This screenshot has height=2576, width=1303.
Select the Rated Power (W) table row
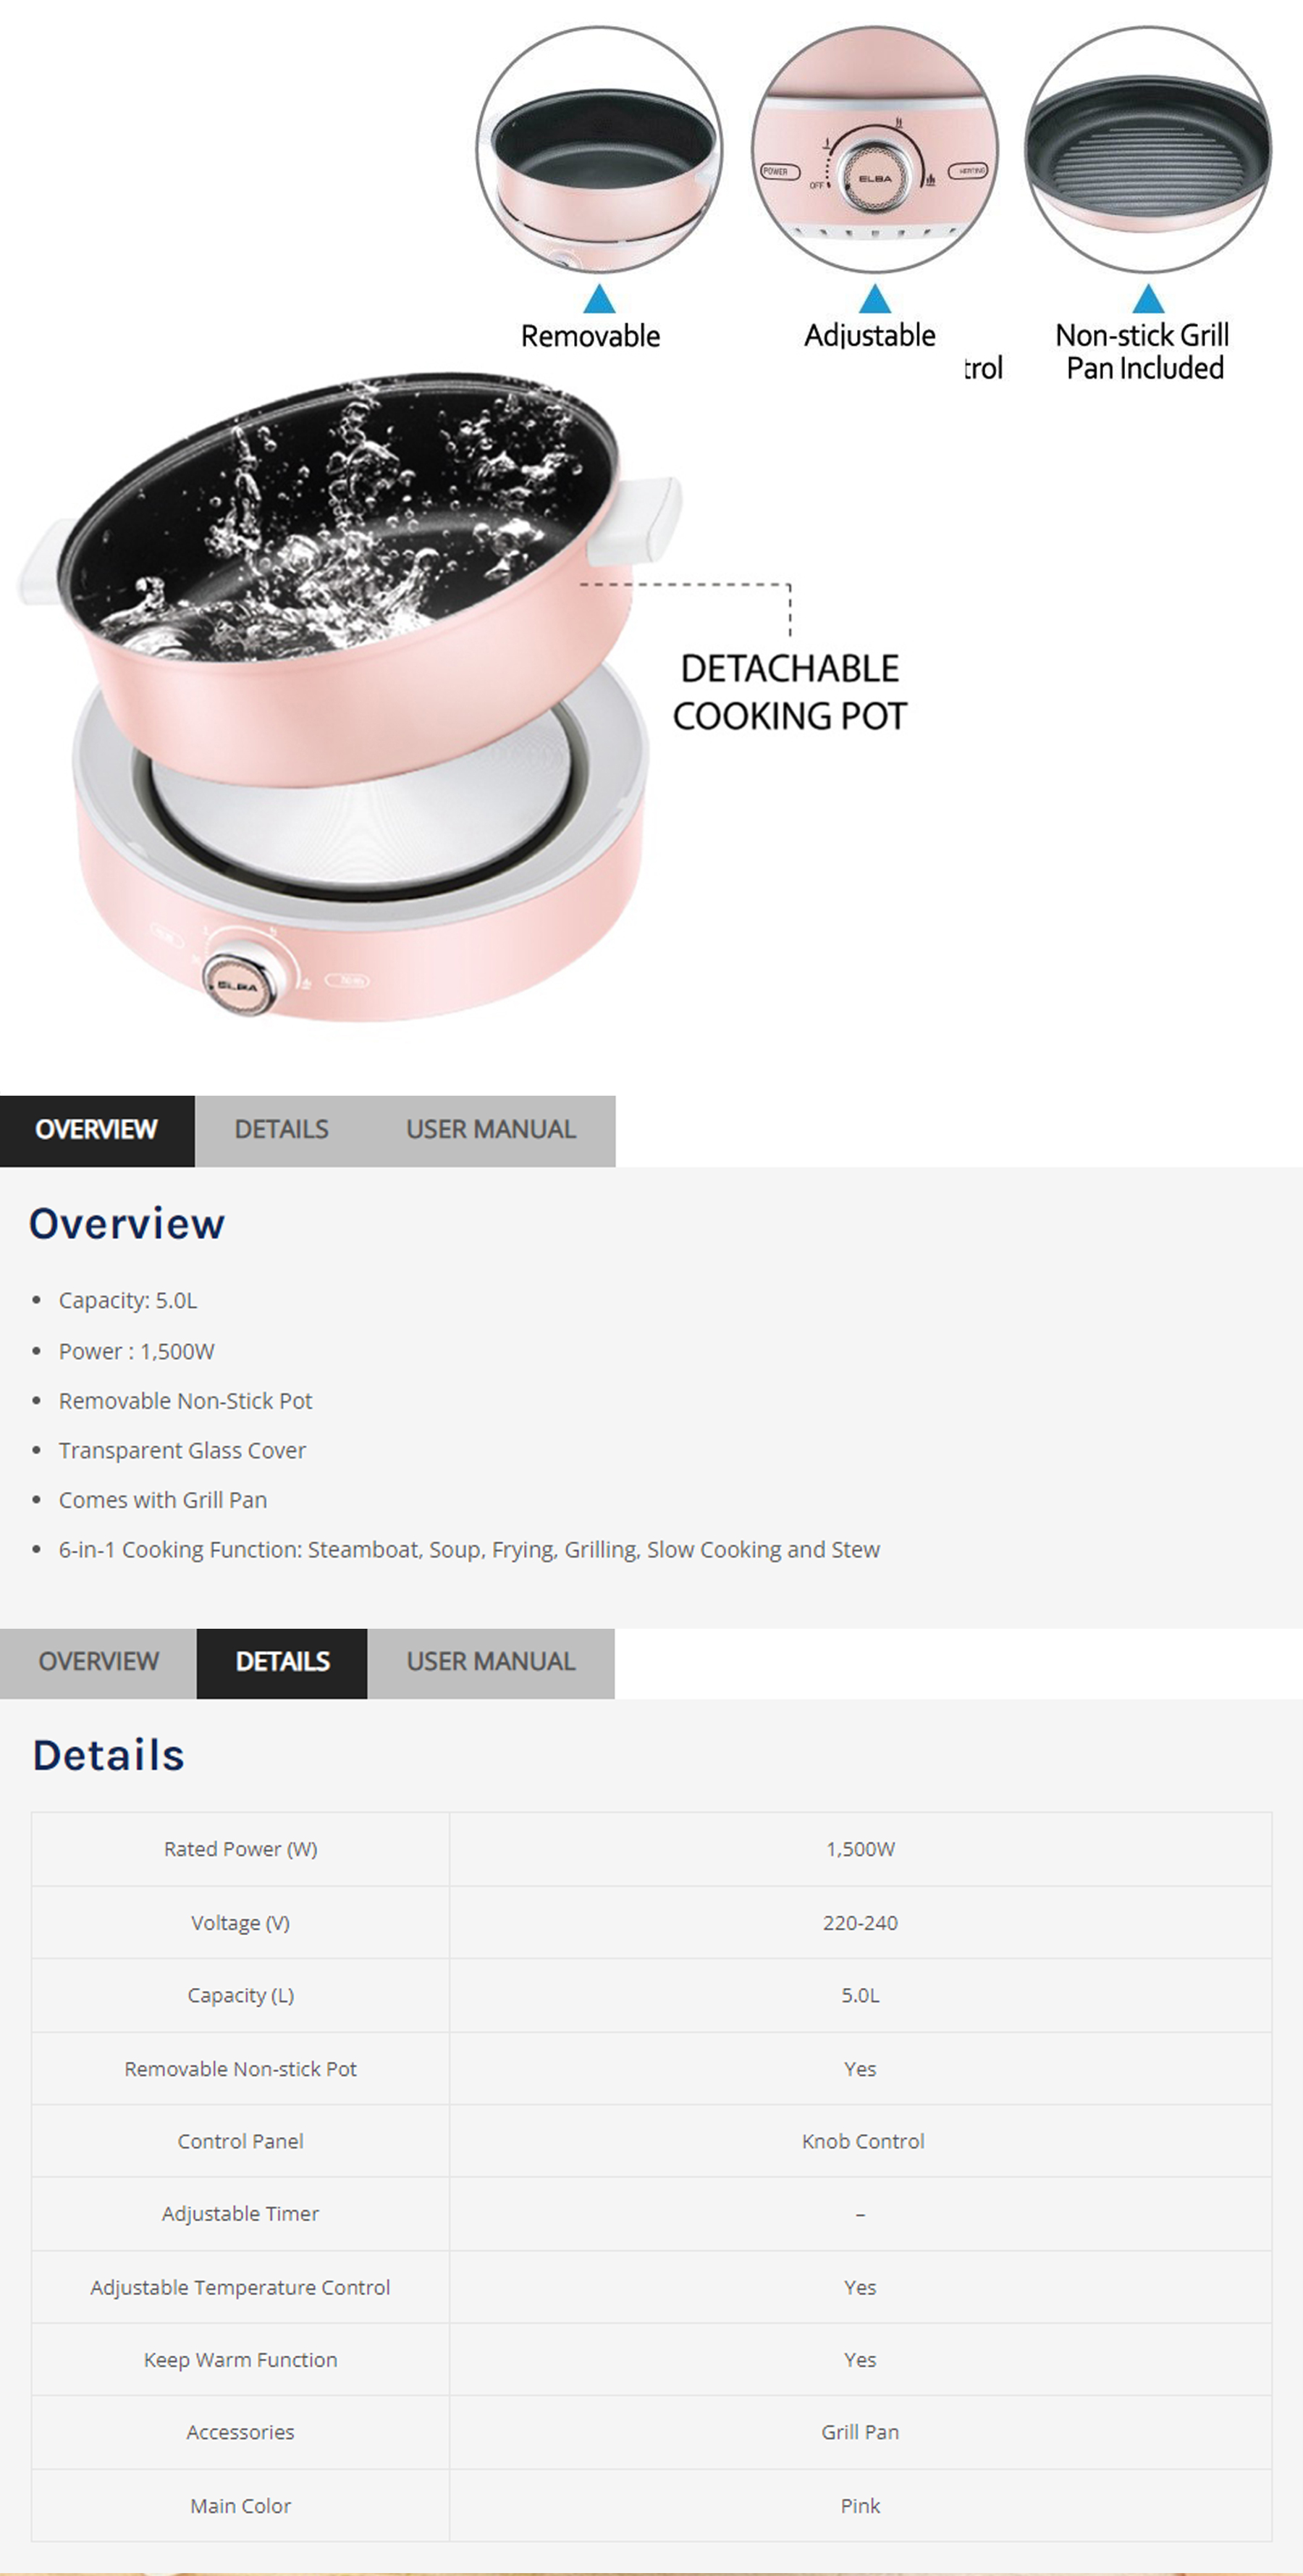tap(651, 1849)
